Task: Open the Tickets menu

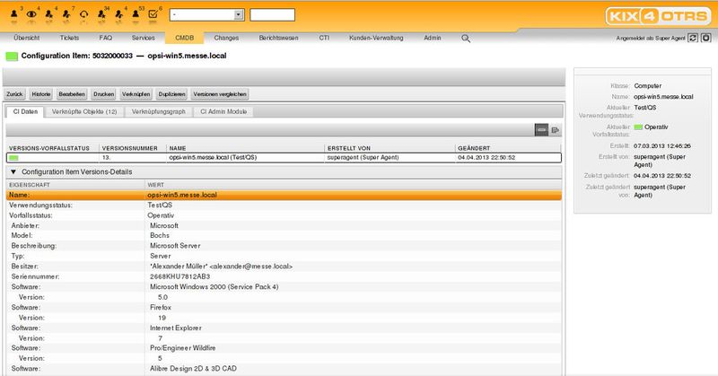Action: click(x=69, y=38)
